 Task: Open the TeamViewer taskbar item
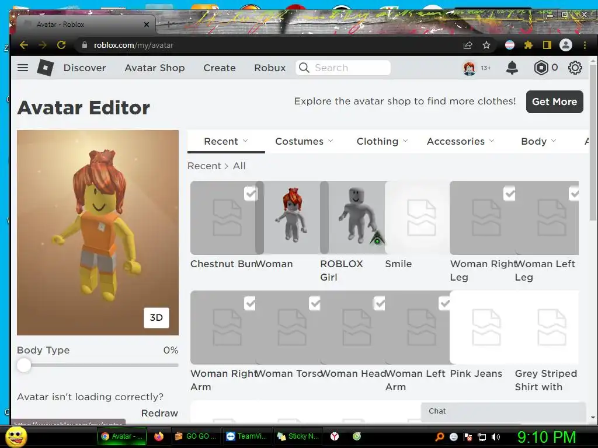(x=246, y=436)
